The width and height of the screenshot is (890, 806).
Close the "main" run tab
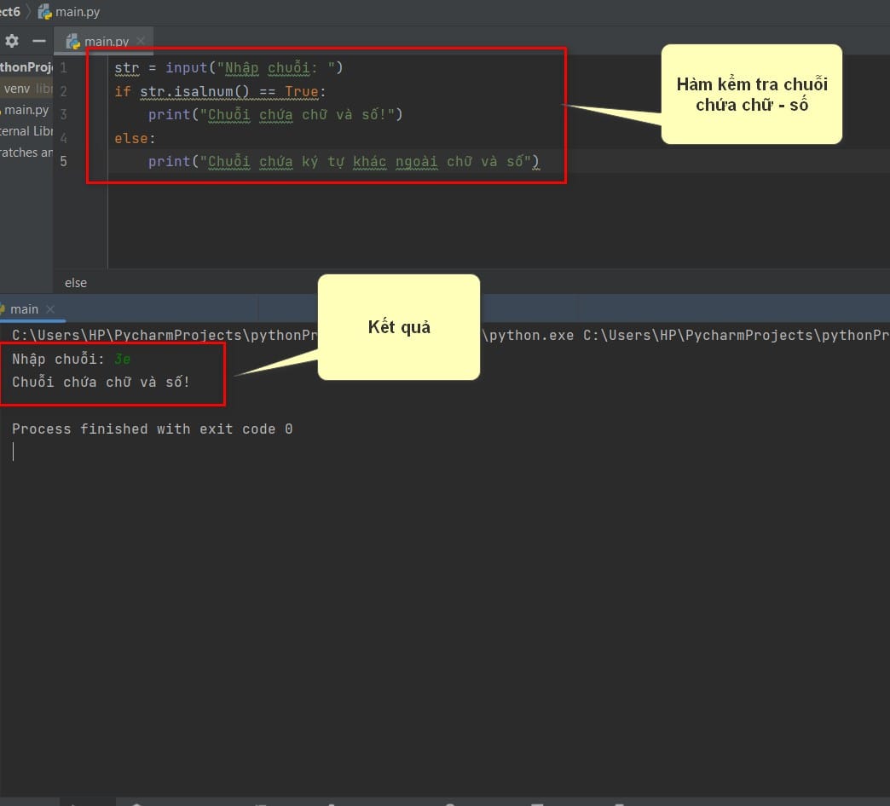[50, 309]
